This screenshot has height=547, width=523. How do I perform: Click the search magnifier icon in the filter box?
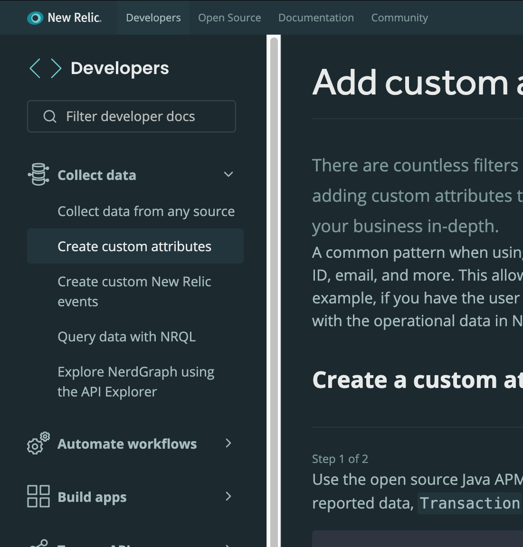coord(50,116)
